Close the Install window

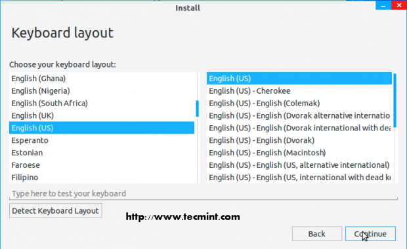click(399, 5)
